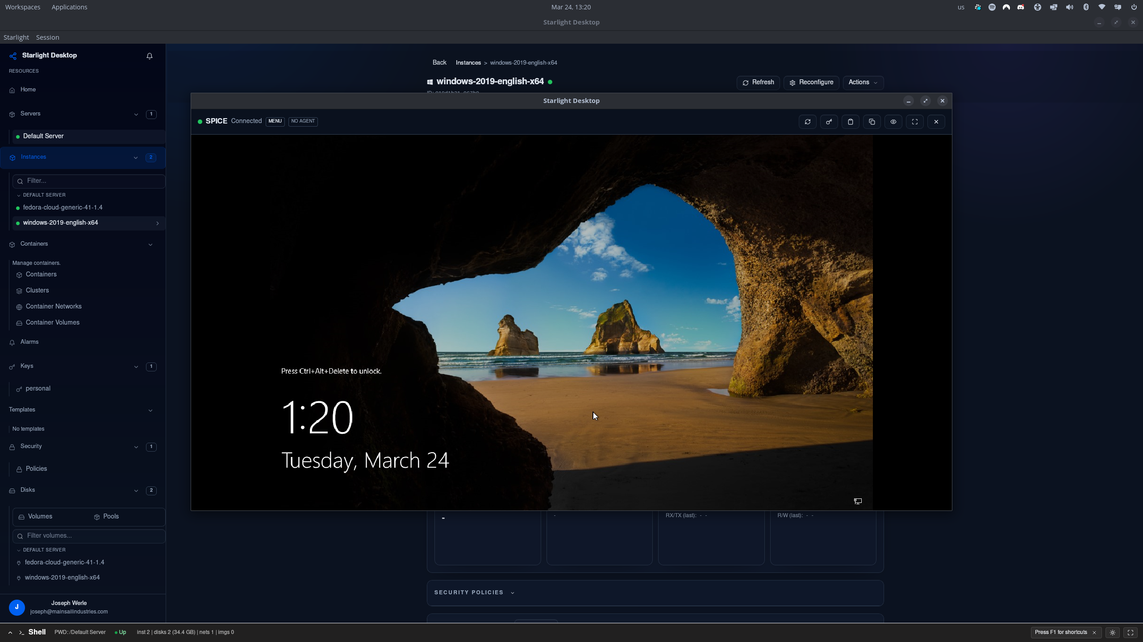
Task: Click the MENU badge in the SPICE bar
Action: tap(275, 121)
